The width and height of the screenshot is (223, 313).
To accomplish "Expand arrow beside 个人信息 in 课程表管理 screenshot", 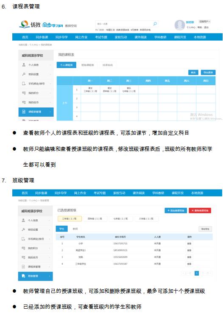I will coord(50,65).
